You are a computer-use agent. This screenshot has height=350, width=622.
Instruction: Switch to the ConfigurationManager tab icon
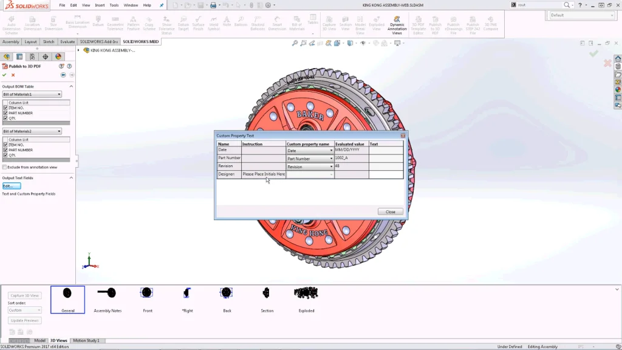32,57
